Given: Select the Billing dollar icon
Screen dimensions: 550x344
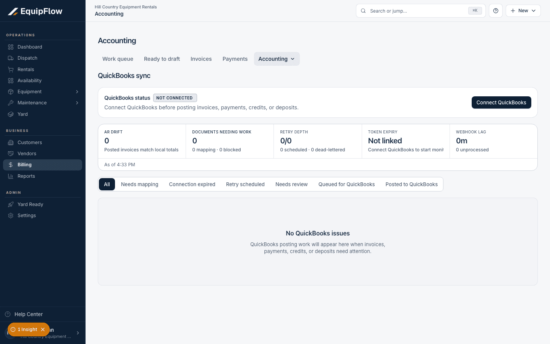Looking at the screenshot, I should [x=11, y=165].
